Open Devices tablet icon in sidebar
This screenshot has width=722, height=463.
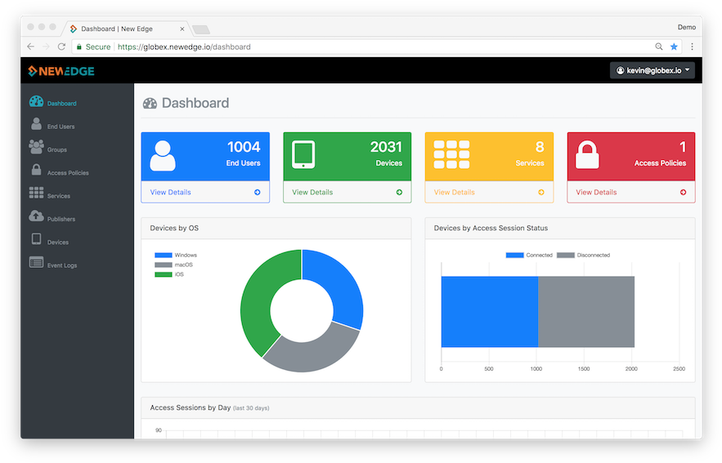(36, 239)
